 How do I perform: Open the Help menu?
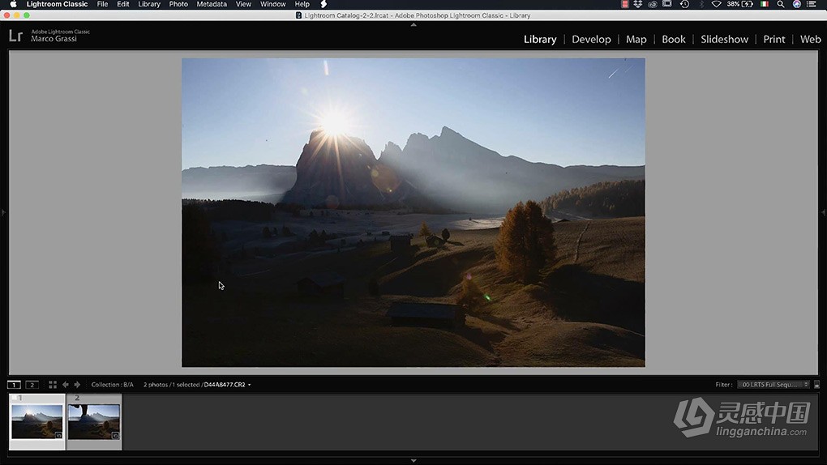pyautogui.click(x=302, y=4)
